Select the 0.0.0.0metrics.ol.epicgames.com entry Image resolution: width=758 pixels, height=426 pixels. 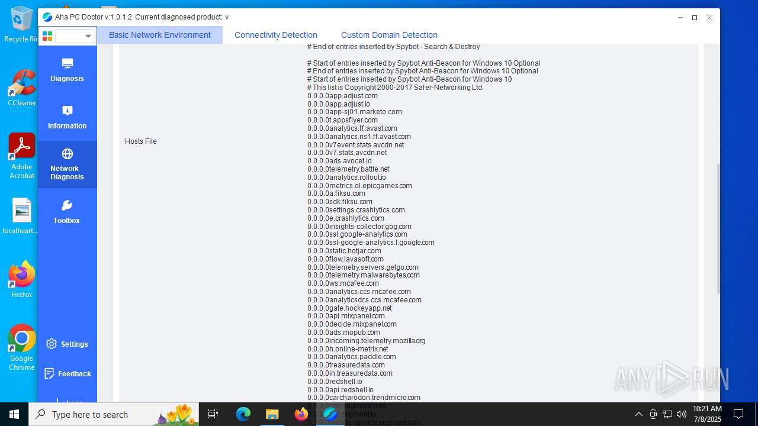359,186
